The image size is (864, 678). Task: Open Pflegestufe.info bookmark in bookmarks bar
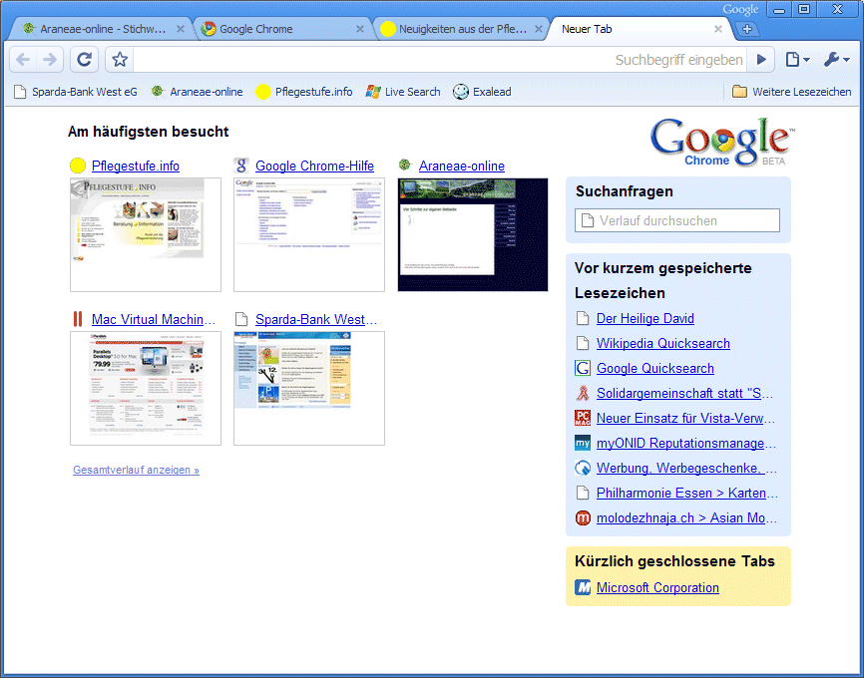tap(304, 92)
